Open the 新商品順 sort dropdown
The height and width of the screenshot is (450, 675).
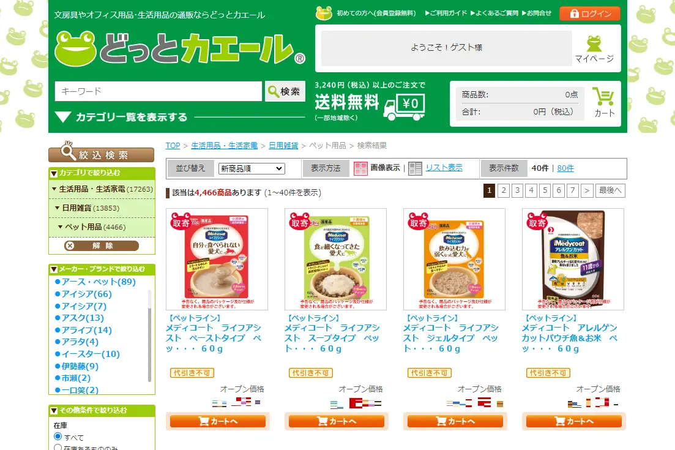(x=252, y=168)
